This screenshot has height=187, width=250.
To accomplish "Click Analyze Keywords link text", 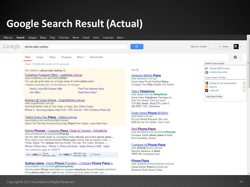I will pos(218,72).
